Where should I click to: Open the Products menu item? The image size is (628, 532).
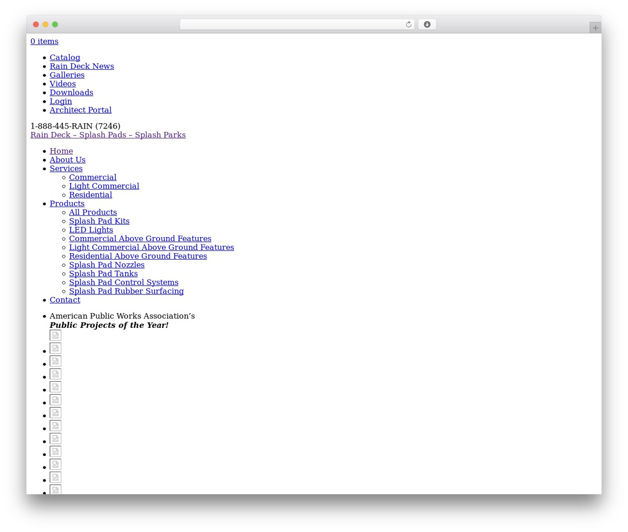(67, 204)
